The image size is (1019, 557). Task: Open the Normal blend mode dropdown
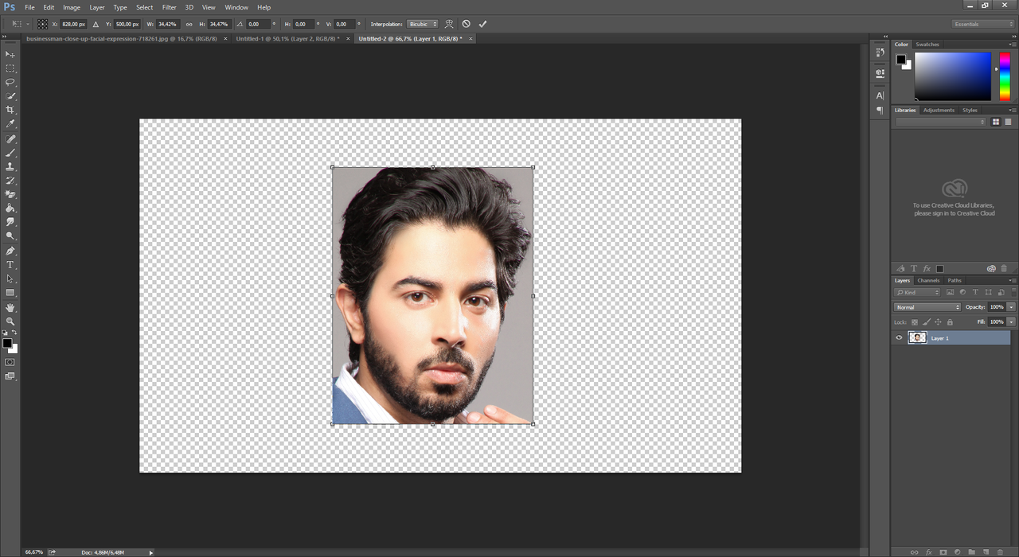tap(927, 307)
